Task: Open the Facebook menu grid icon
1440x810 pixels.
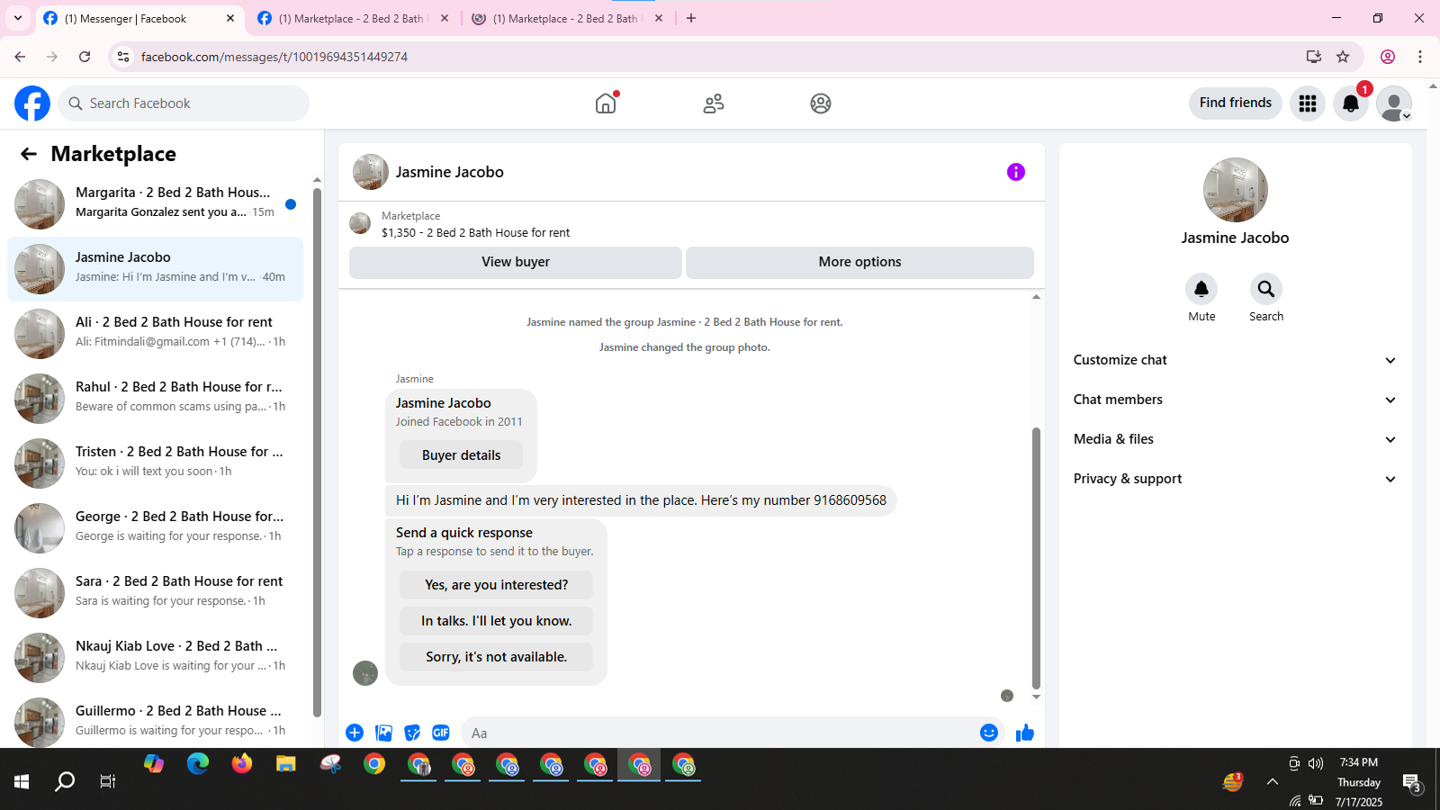Action: point(1308,103)
